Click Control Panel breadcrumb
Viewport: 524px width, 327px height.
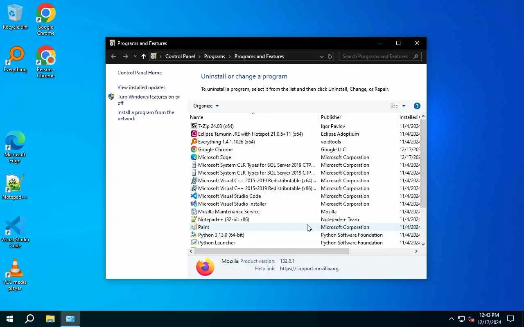180,56
